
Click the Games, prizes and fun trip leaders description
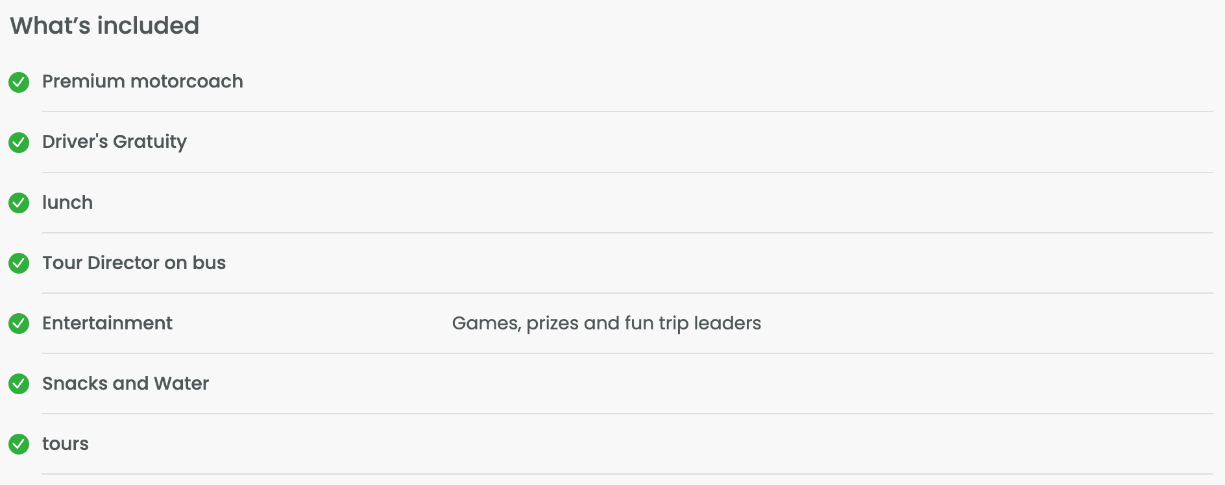(607, 324)
